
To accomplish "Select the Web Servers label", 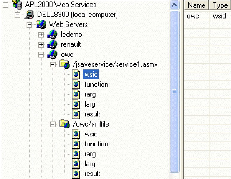I will 68,24.
